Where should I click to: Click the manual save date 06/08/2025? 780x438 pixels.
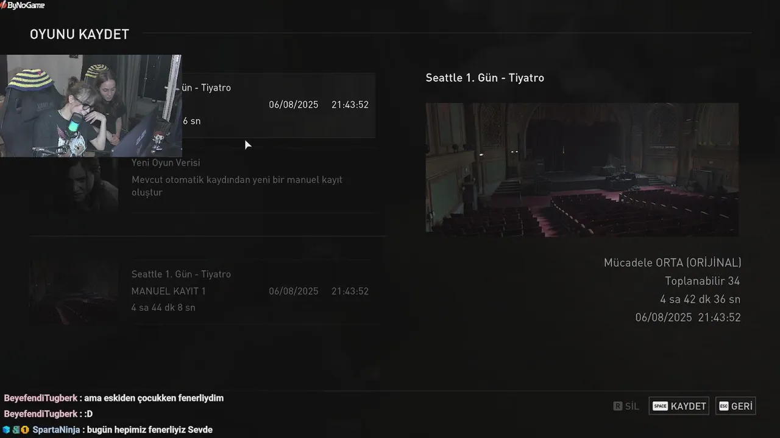pyautogui.click(x=294, y=291)
